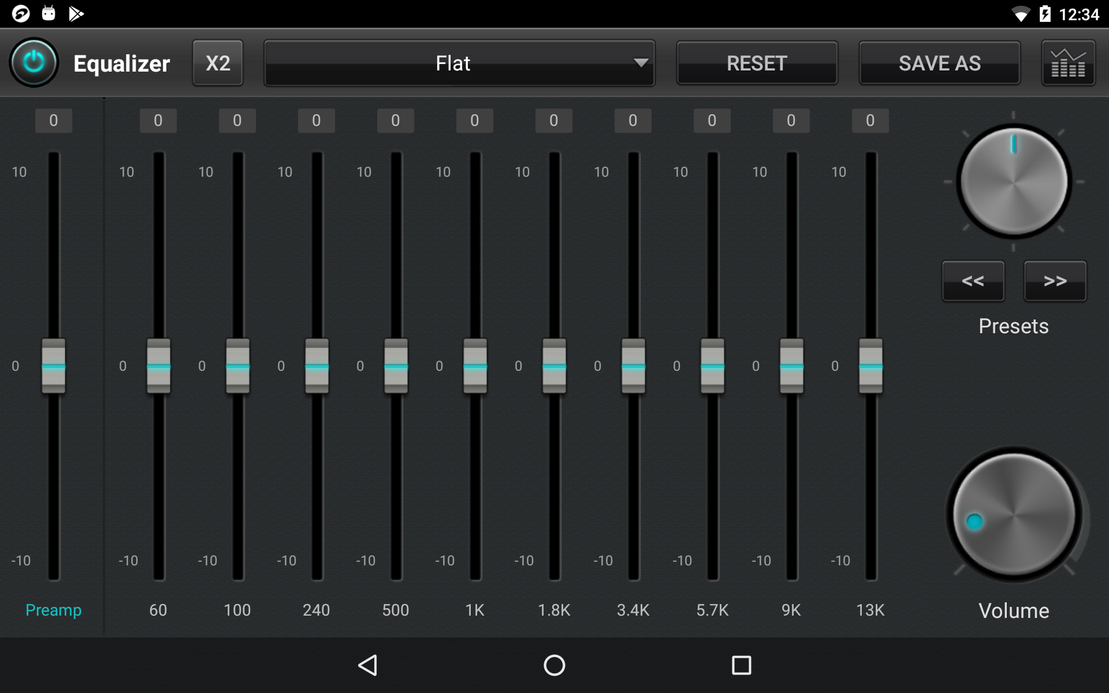Click the 500 Hz band slider handle
The width and height of the screenshot is (1109, 693).
[x=396, y=366]
